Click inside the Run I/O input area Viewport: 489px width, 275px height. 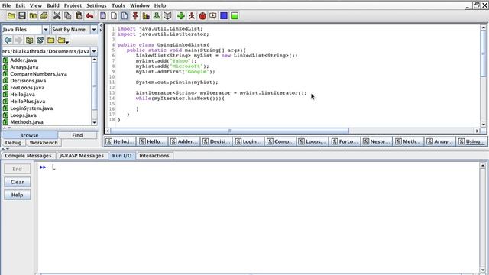(x=258, y=218)
